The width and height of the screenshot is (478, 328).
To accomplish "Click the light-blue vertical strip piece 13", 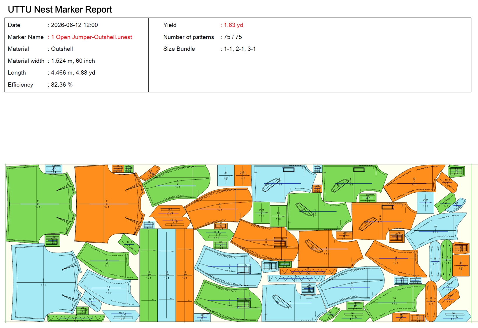I will click(x=167, y=275).
